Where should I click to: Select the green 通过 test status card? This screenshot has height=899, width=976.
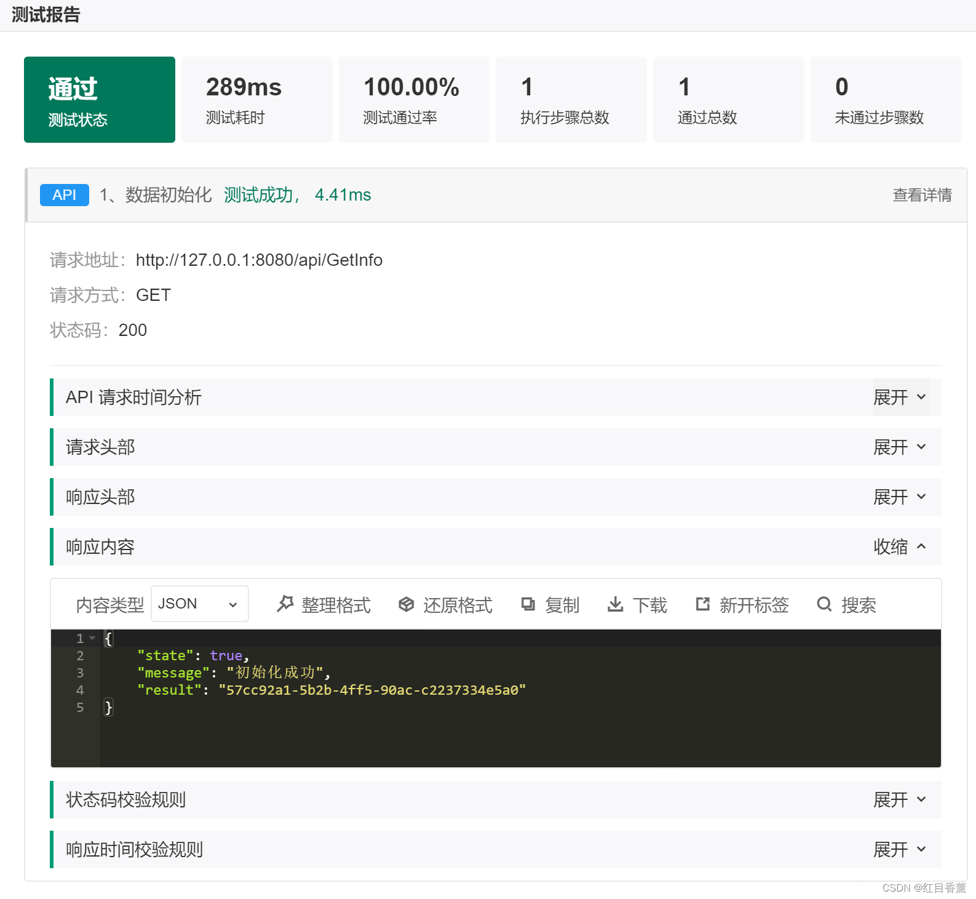[x=100, y=100]
